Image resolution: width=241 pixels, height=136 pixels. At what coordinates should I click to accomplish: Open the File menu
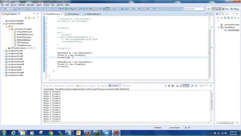2,5
